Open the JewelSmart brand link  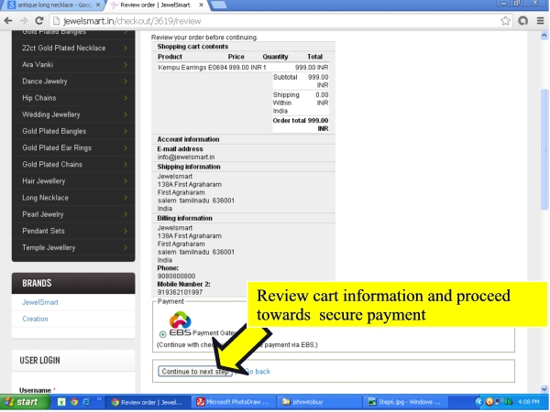[40, 302]
